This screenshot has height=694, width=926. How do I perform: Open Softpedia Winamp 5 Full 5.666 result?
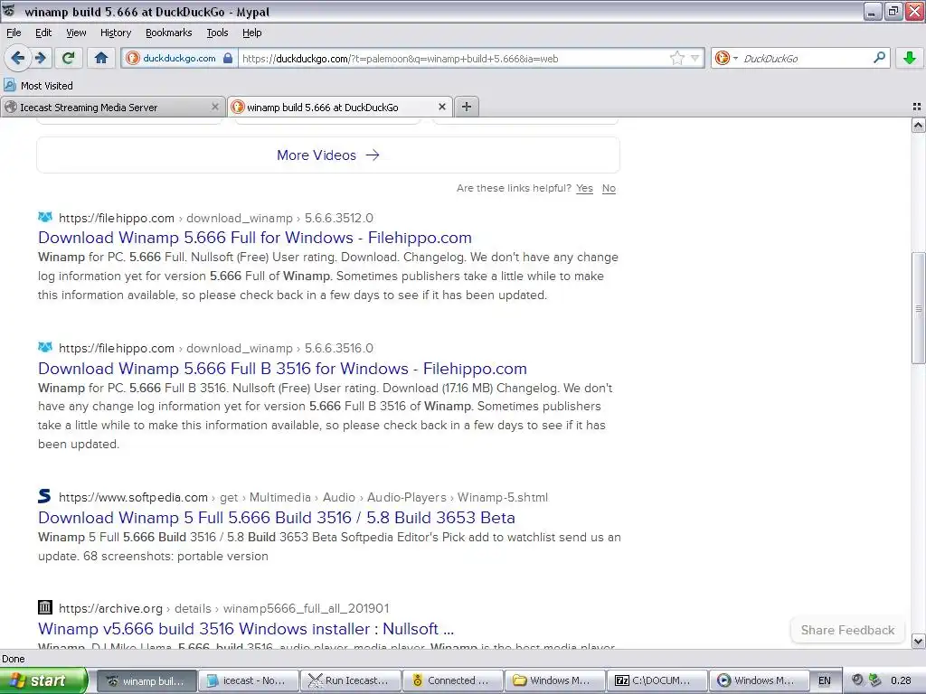pos(277,518)
